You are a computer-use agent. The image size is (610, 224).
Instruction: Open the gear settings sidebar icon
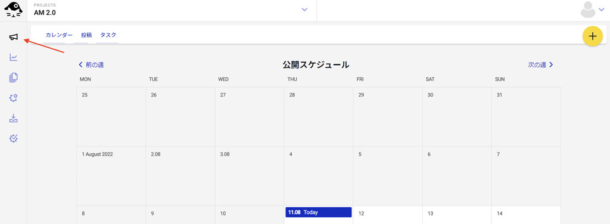coord(14,98)
